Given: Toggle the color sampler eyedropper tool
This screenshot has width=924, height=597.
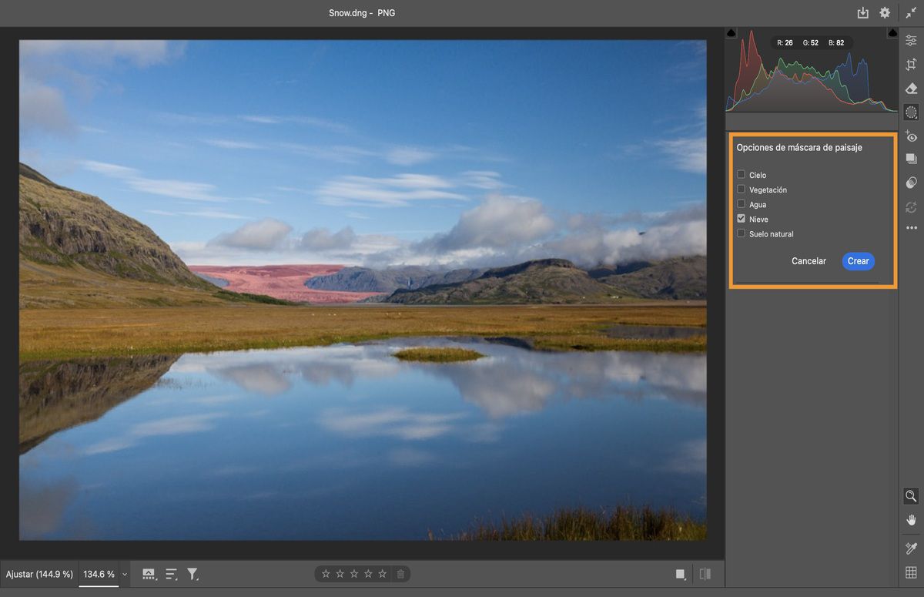Looking at the screenshot, I should [911, 548].
